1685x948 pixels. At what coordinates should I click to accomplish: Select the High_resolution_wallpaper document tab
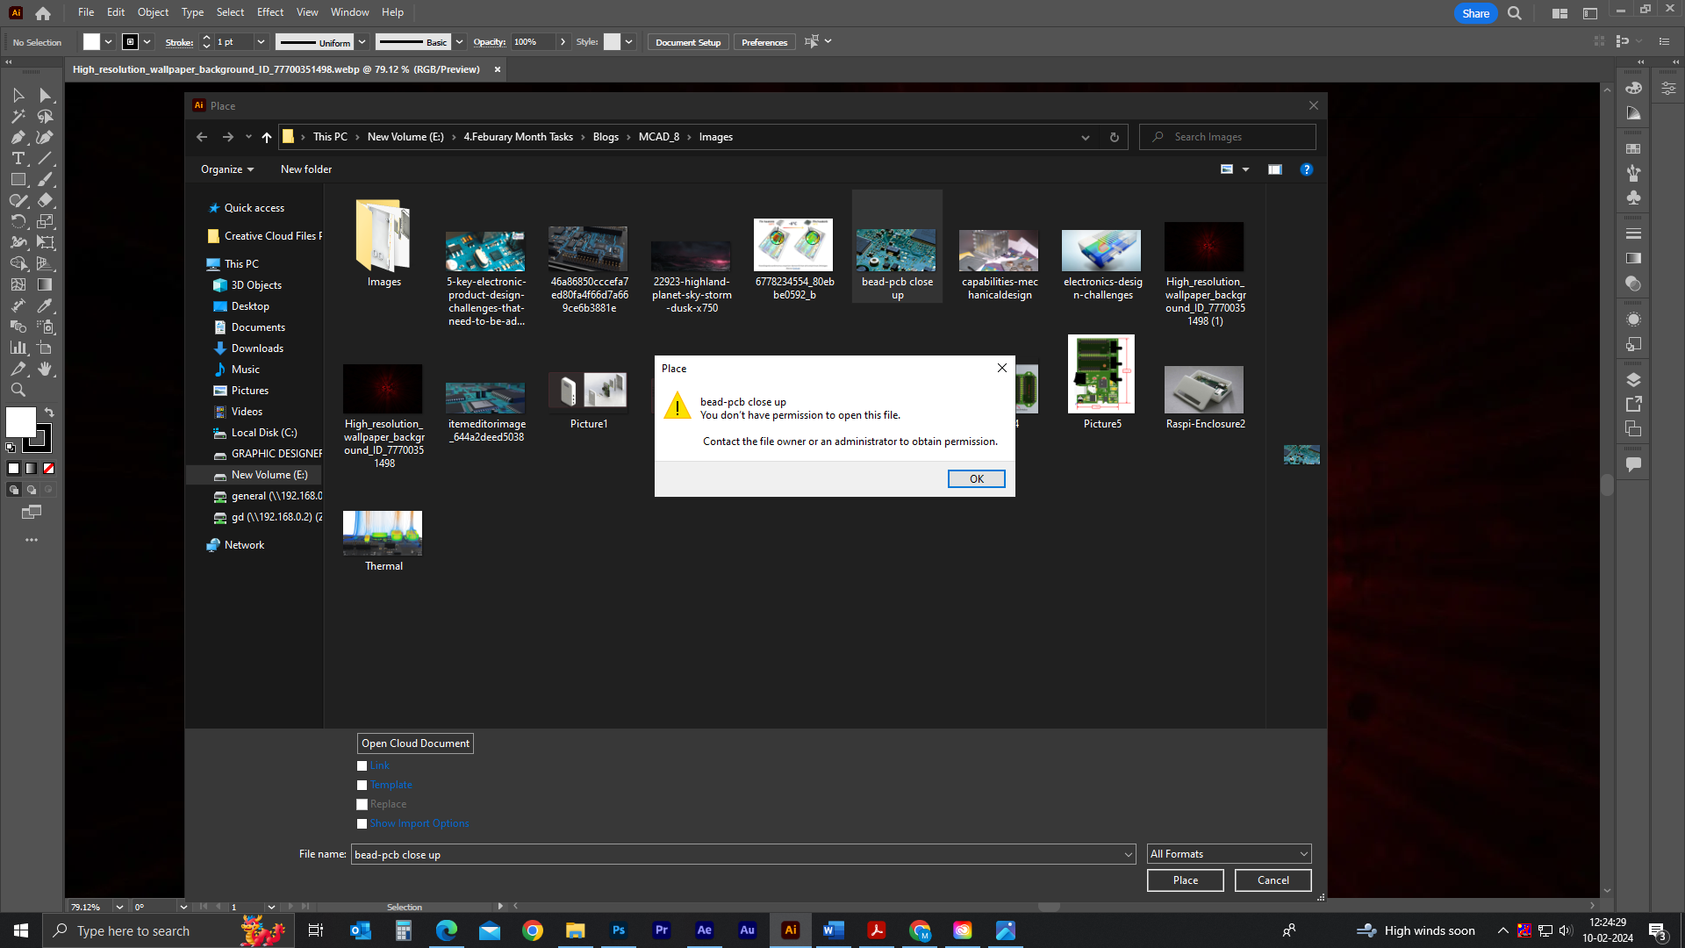(x=263, y=69)
